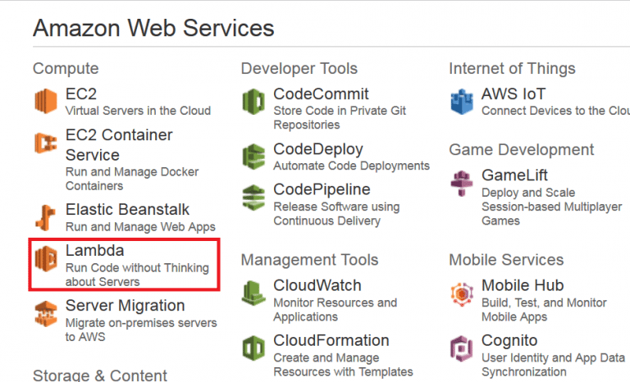Click 'Store Code in Private Git Repositories' text
630x382 pixels.
[x=340, y=118]
